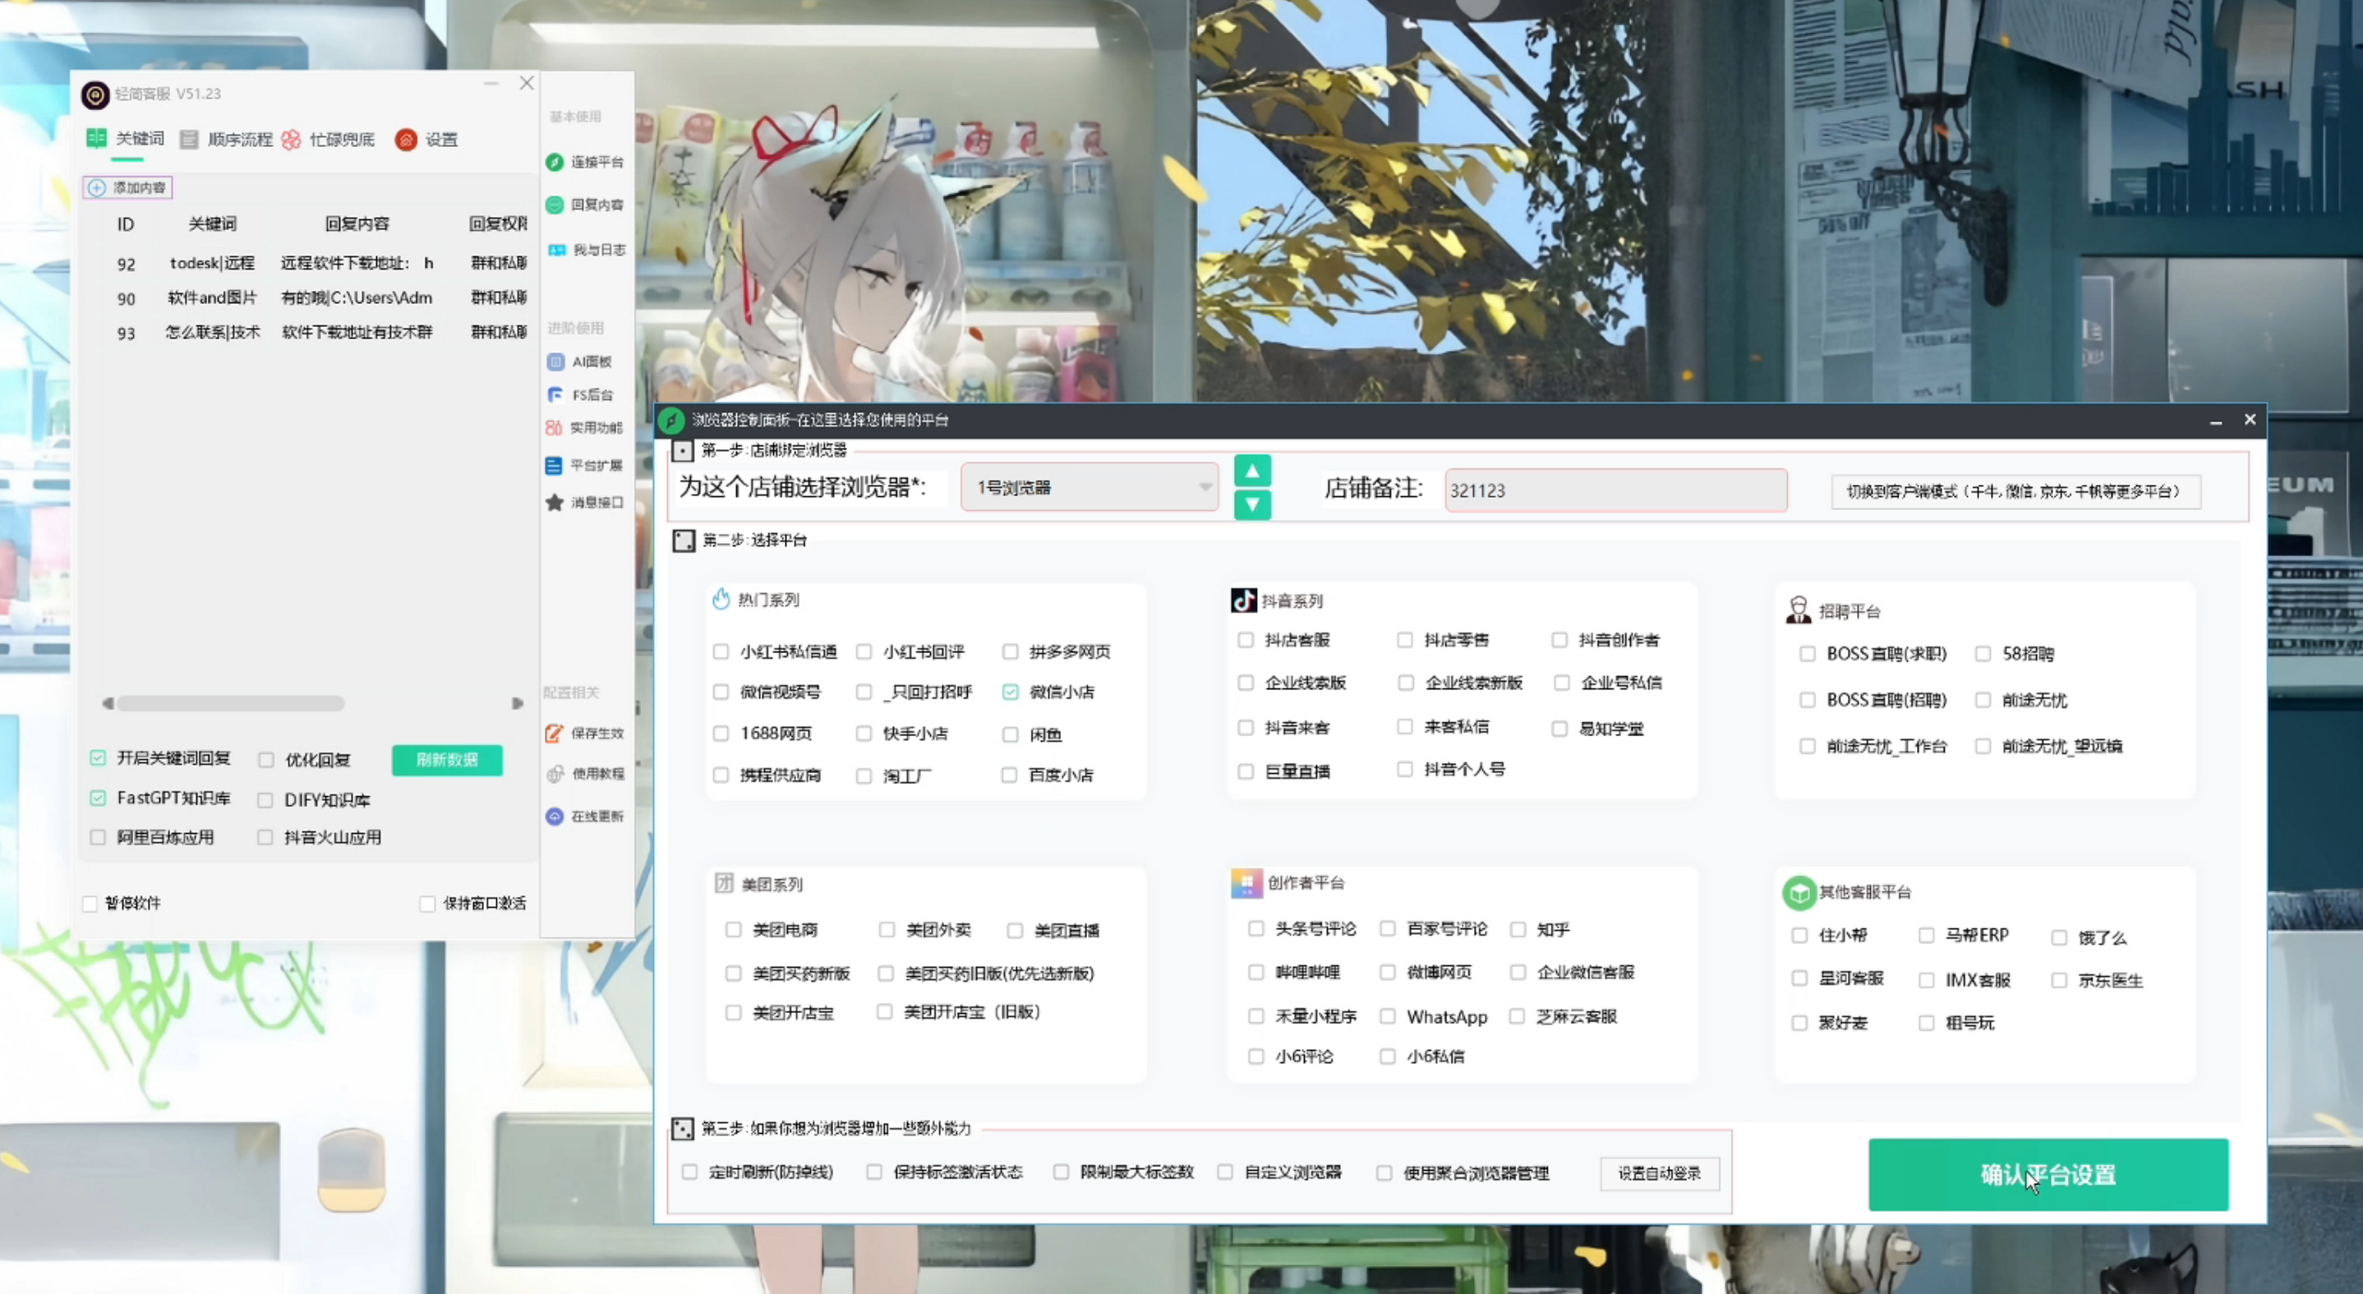Open the 设置 tab
Image resolution: width=2363 pixels, height=1294 pixels.
pyautogui.click(x=427, y=140)
